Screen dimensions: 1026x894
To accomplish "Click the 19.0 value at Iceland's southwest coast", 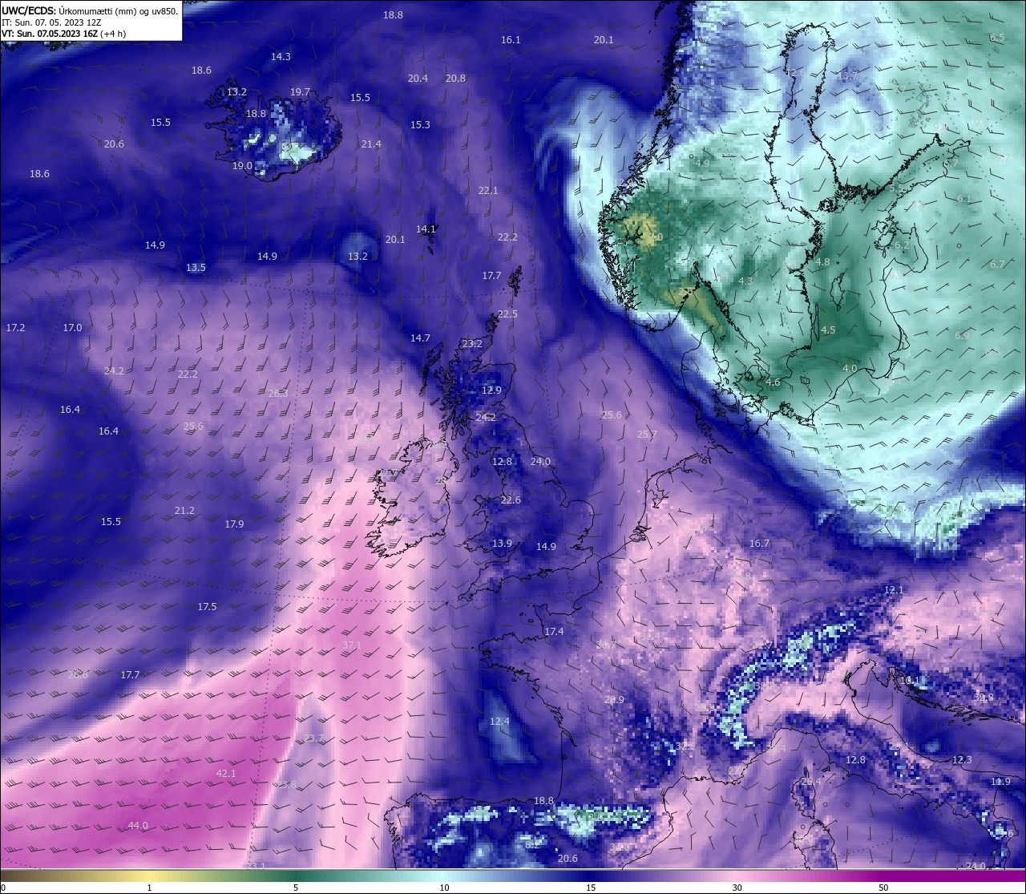I will (x=242, y=165).
